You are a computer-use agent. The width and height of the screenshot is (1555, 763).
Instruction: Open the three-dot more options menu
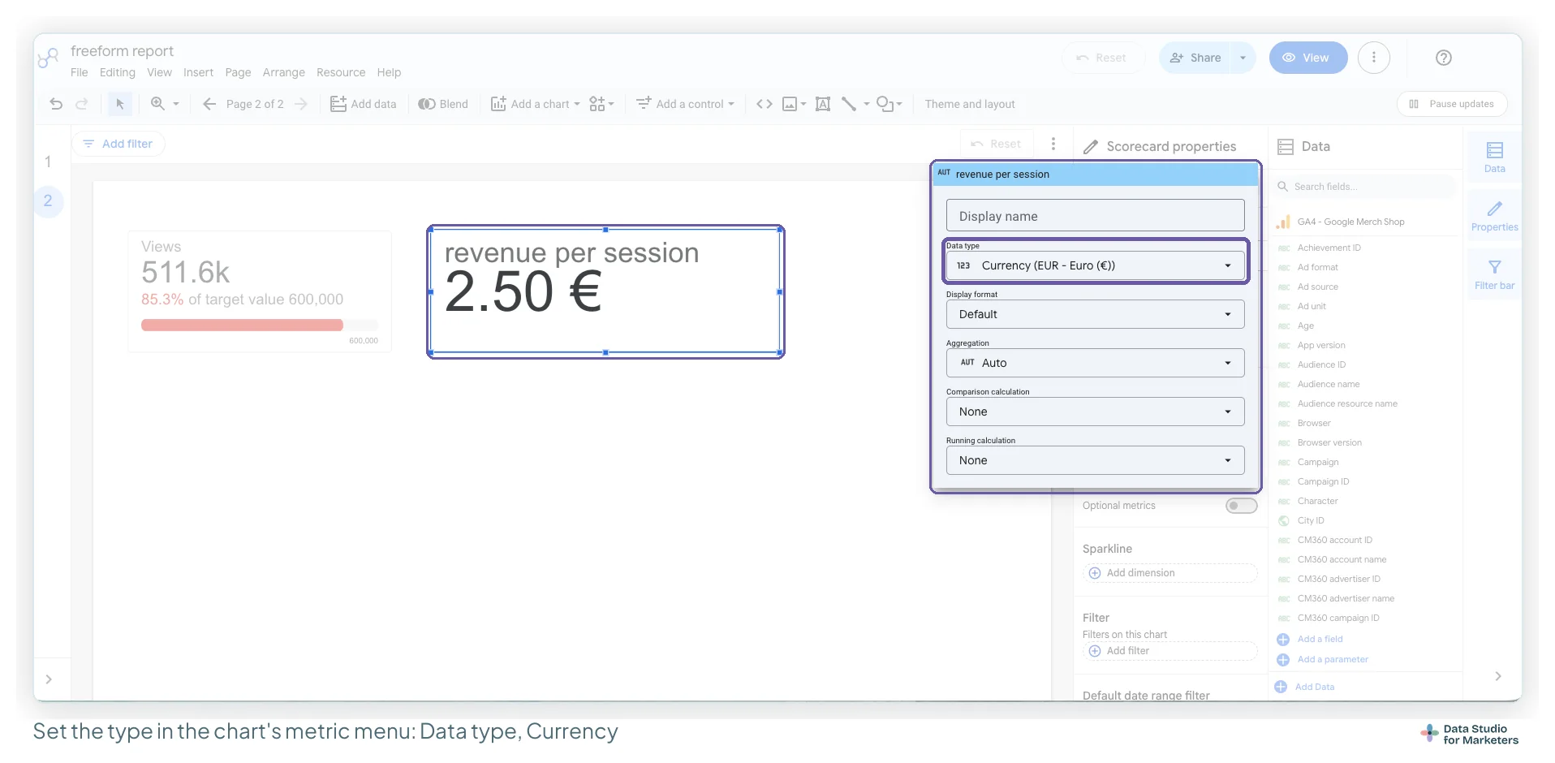(1373, 58)
